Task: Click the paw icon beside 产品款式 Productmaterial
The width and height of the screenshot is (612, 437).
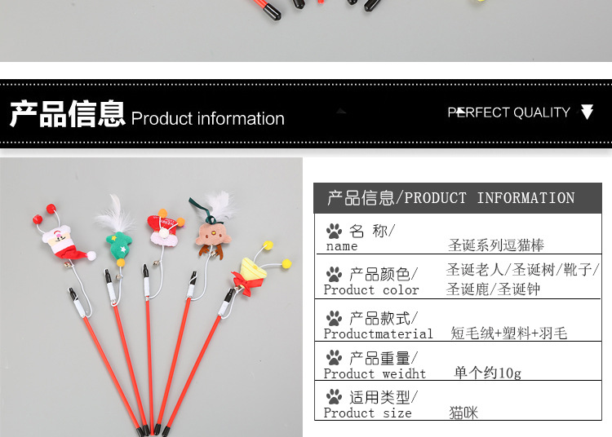Action: [x=334, y=319]
